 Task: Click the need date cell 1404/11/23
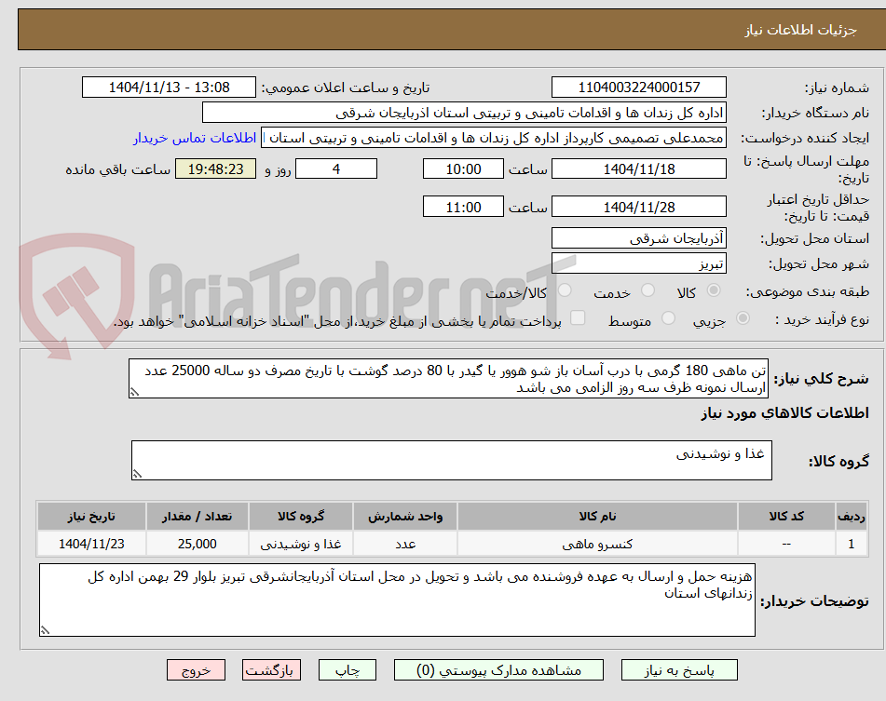tap(91, 544)
